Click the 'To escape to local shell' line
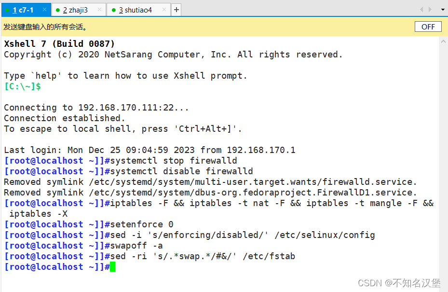 click(x=123, y=129)
